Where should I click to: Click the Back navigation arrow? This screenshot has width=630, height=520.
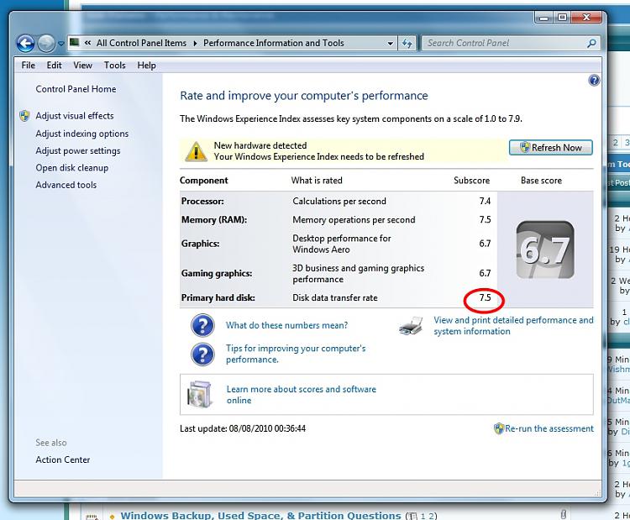point(26,44)
